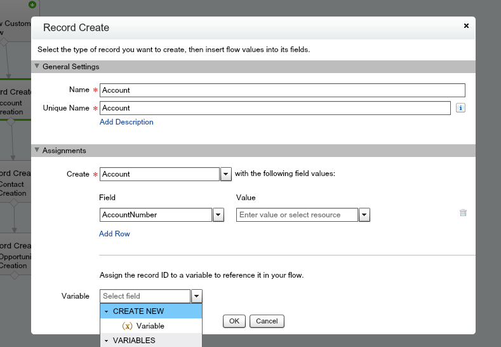The height and width of the screenshot is (347, 501).
Task: Close the Record Create dialog
Action: [x=466, y=26]
